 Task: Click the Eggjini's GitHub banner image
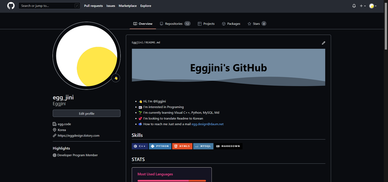coord(228,67)
